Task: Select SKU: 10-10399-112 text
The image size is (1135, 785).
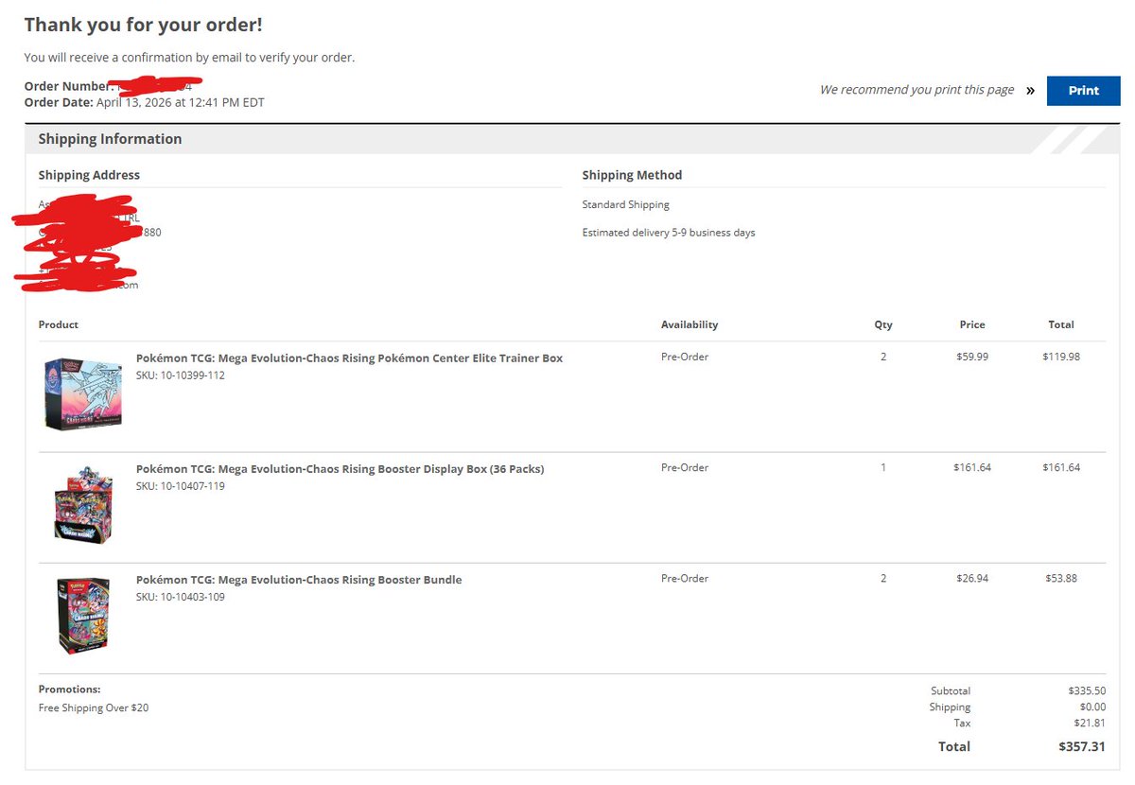Action: (x=180, y=375)
